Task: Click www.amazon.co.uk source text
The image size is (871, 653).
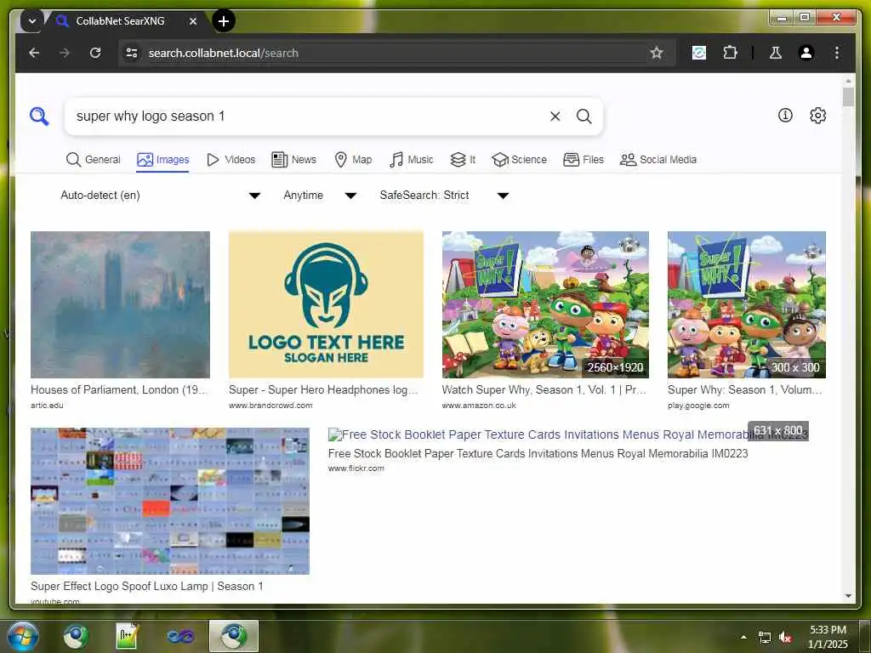Action: [479, 406]
